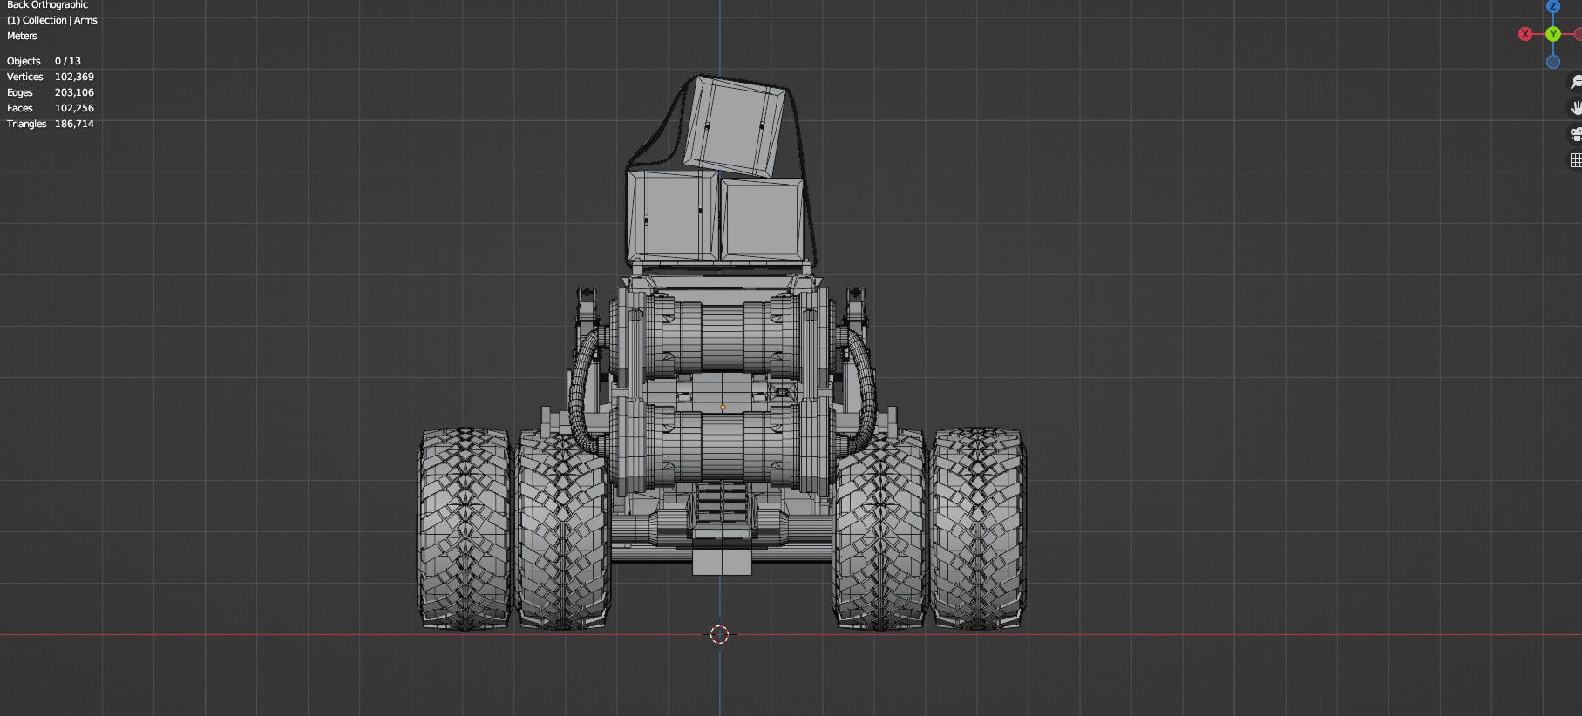Click the zoom view magnifier icon
Viewport: 1582px width, 716px height.
tap(1575, 82)
